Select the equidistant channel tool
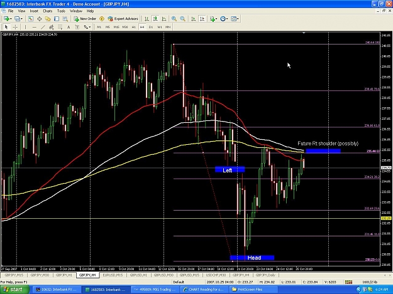Screen dimensions: 393x294 [52, 27]
